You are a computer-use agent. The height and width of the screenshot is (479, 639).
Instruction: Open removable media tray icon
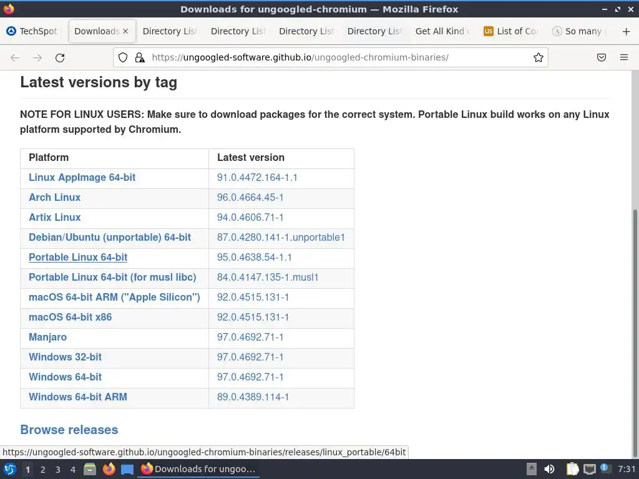[x=532, y=469]
